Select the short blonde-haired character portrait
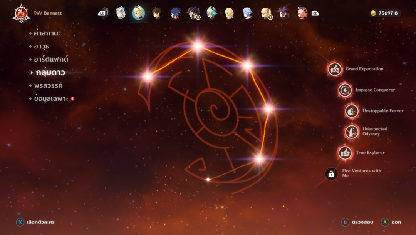This screenshot has height=235, width=416. pos(229,13)
